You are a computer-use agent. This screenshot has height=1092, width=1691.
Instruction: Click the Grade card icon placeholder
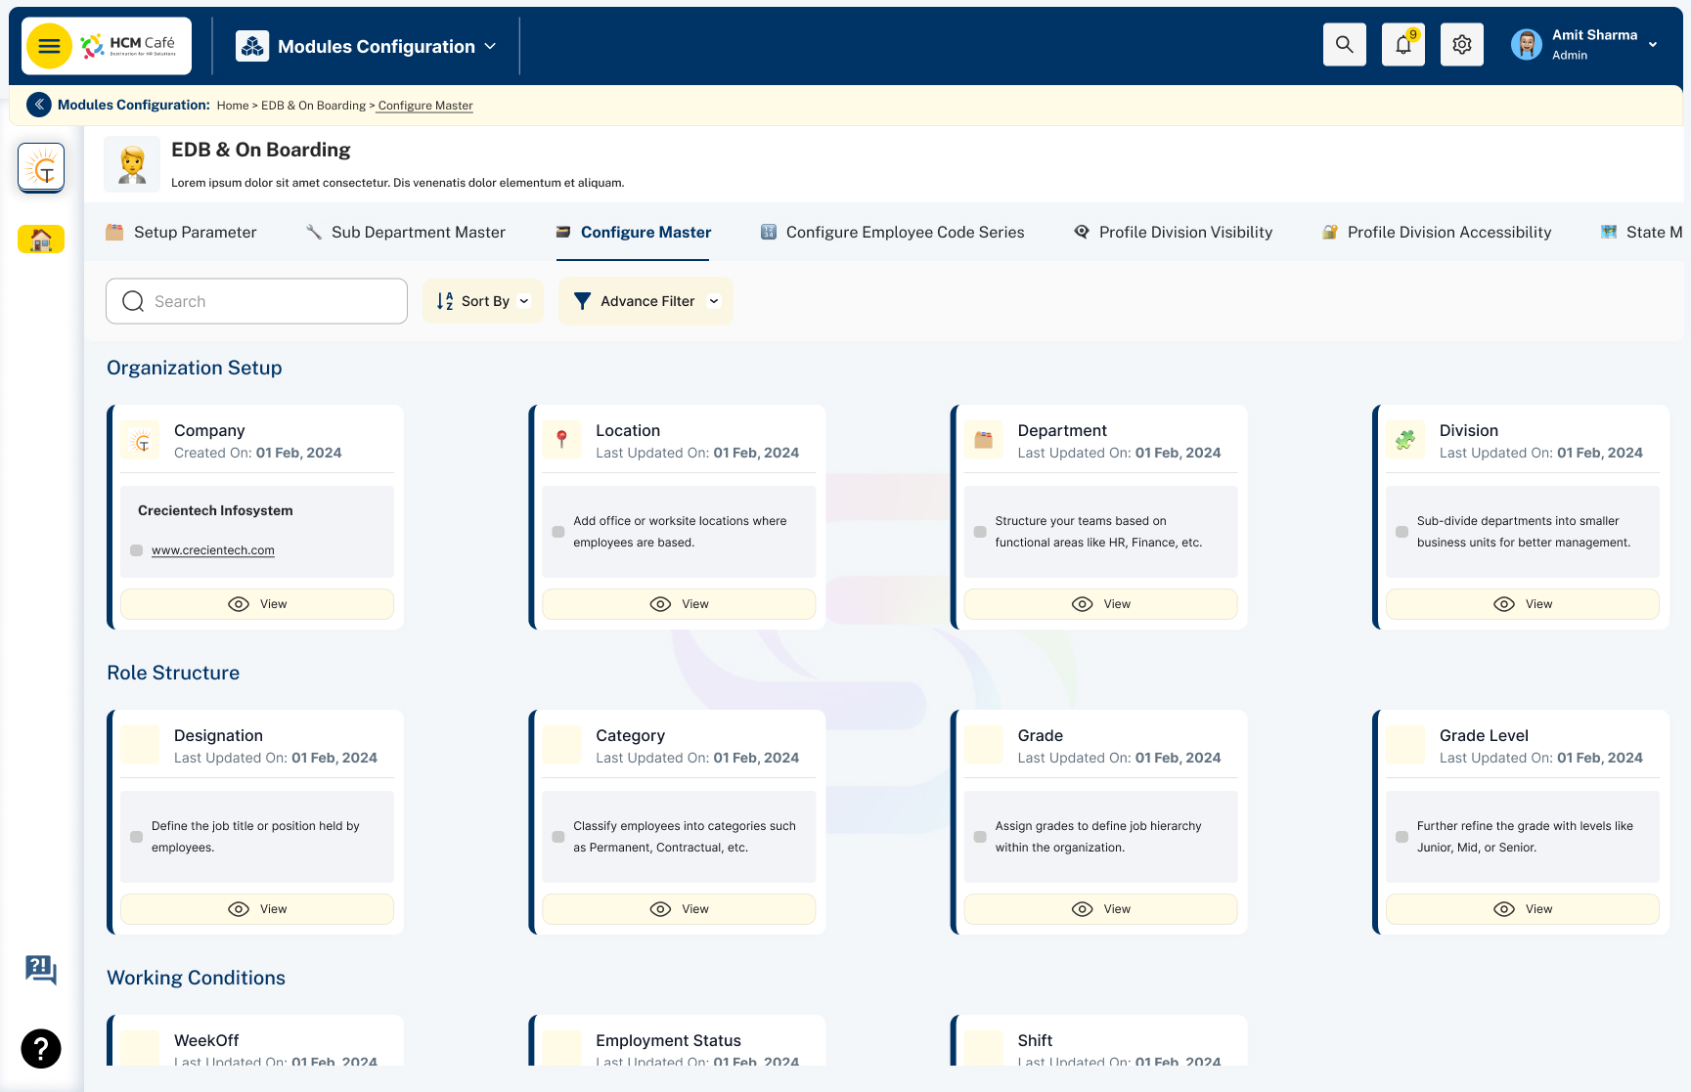coord(984,745)
